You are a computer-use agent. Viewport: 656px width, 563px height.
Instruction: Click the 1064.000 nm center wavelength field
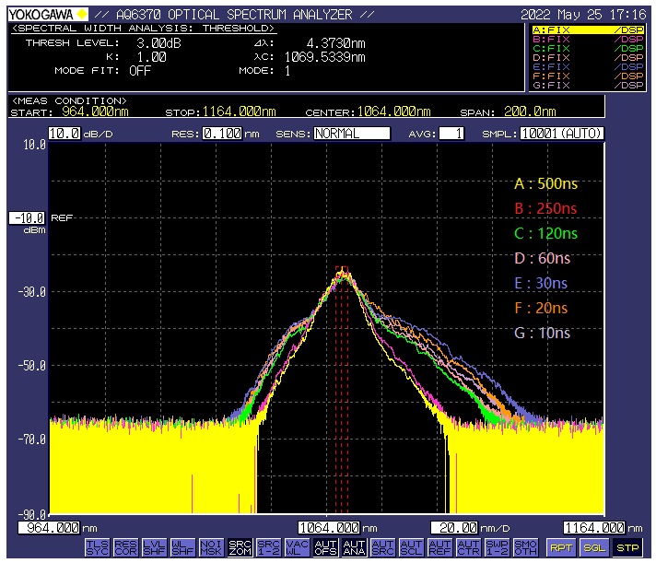(x=327, y=528)
